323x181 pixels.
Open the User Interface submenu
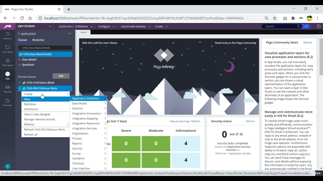pos(88,168)
